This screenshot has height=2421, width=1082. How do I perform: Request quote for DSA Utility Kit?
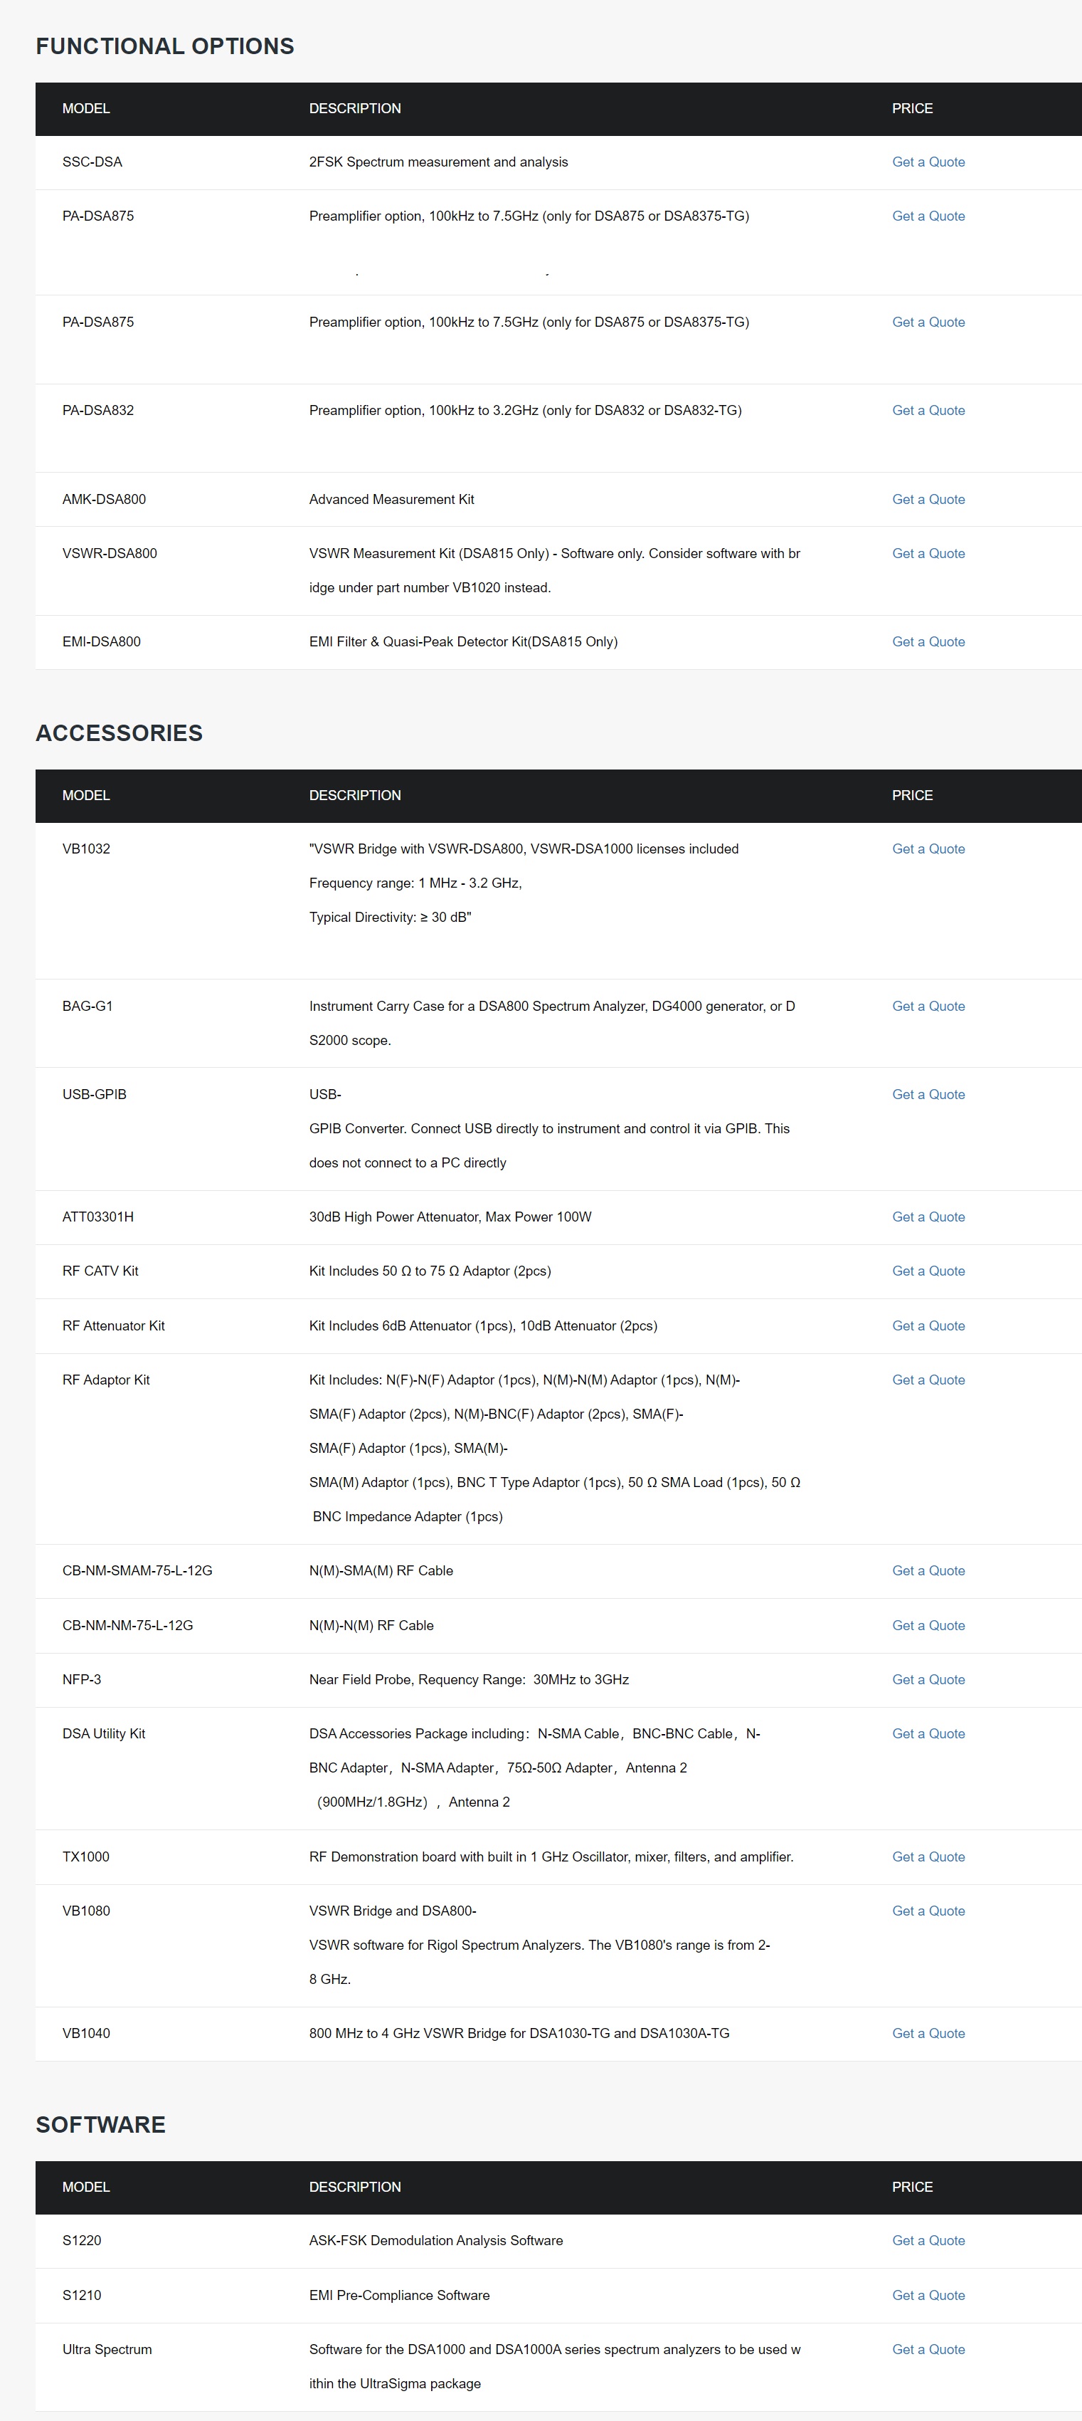pyautogui.click(x=928, y=1734)
